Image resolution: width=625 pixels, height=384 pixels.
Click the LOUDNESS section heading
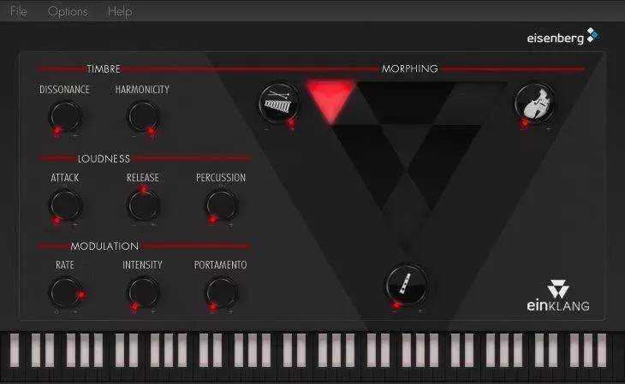tap(104, 158)
